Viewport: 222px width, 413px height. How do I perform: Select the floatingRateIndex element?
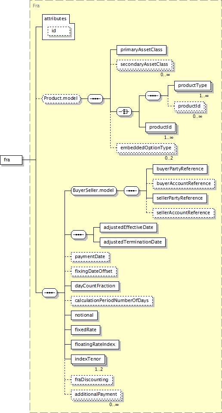click(x=95, y=344)
